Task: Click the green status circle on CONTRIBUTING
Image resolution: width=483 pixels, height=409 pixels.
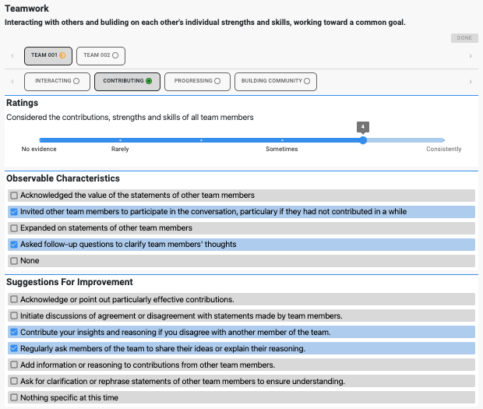Action: tap(149, 81)
